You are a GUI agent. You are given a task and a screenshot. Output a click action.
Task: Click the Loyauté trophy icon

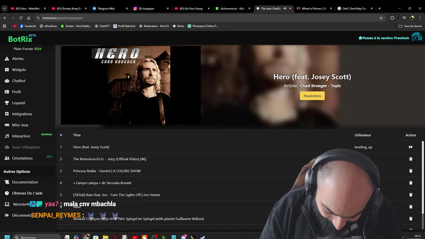point(7,103)
